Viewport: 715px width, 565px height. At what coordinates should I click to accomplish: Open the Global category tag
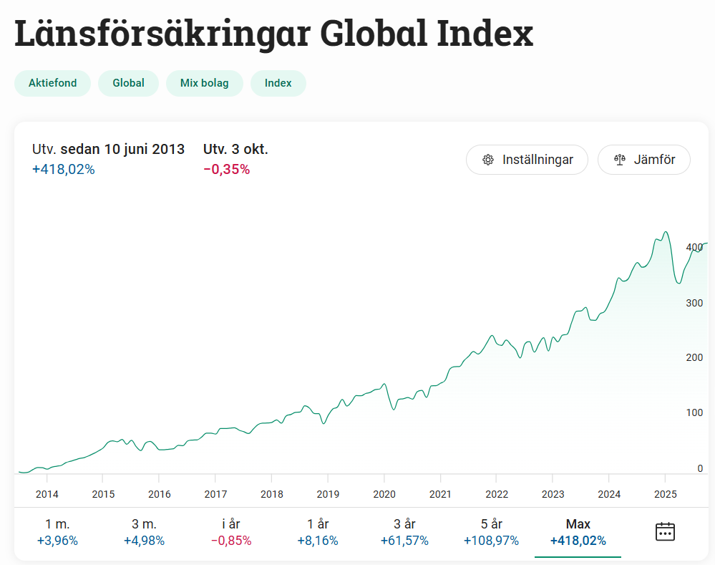pos(128,83)
